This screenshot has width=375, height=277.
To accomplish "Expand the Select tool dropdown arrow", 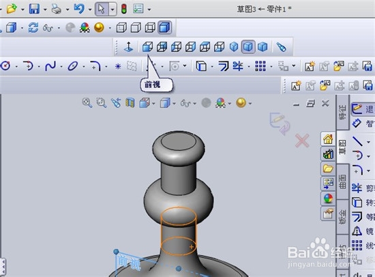I will (112, 10).
